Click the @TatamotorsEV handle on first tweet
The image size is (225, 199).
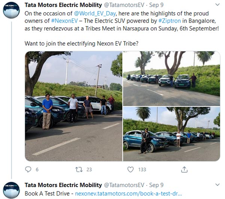(124, 5)
